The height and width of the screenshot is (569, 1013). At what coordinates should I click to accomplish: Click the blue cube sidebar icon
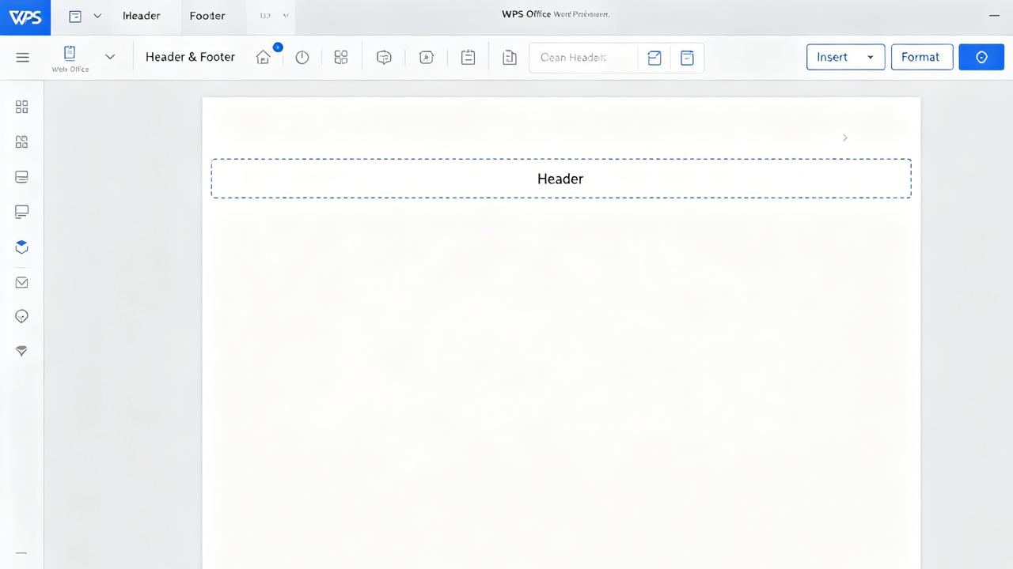[22, 247]
